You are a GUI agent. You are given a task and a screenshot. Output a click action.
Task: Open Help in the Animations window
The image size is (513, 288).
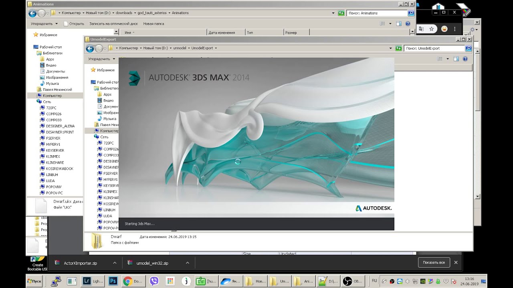coord(408,24)
